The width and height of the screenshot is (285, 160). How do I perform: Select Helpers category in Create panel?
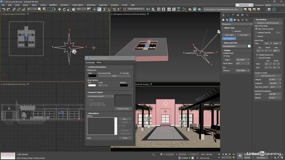tap(239, 20)
